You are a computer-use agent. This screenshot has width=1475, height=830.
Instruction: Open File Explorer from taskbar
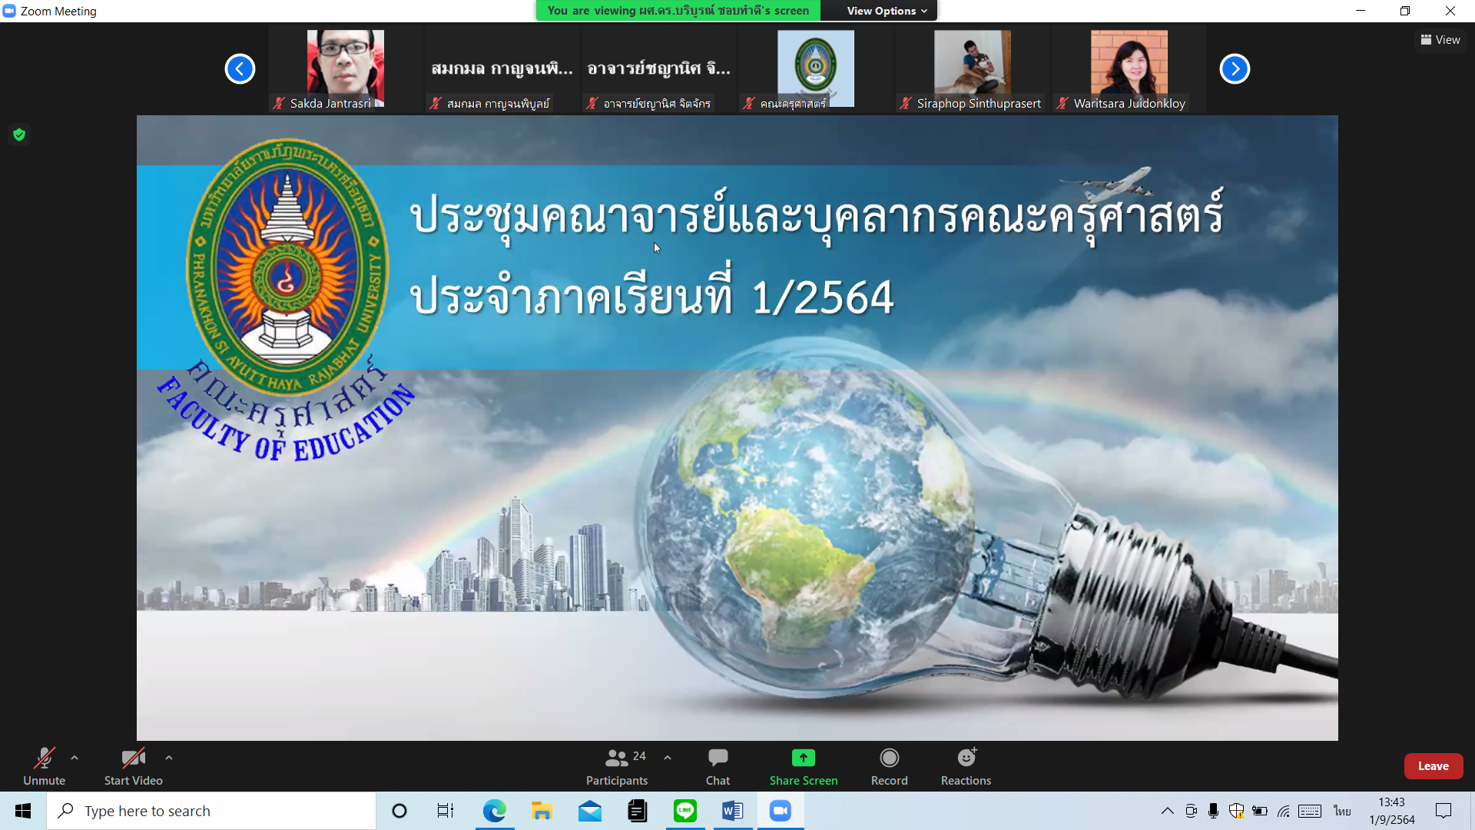tap(542, 811)
